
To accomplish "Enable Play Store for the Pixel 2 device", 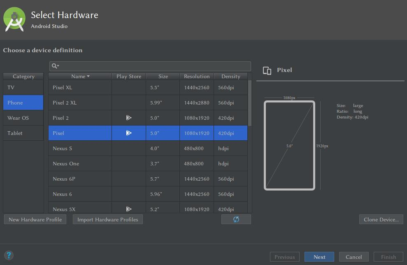I will coord(128,118).
